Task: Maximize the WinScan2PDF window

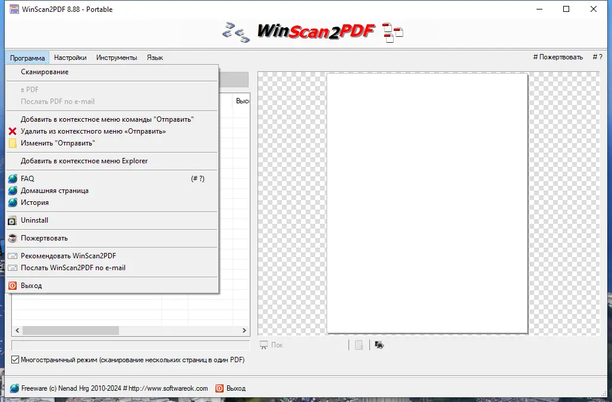Action: [x=566, y=9]
